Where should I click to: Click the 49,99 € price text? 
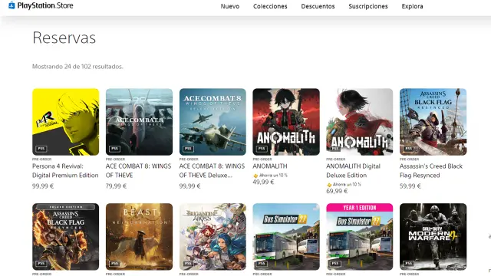coord(263,182)
